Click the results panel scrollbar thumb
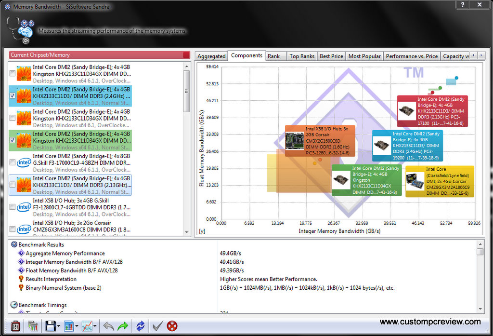This screenshot has height=336, width=493. click(480, 252)
